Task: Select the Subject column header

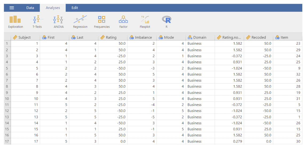Action: click(25, 37)
